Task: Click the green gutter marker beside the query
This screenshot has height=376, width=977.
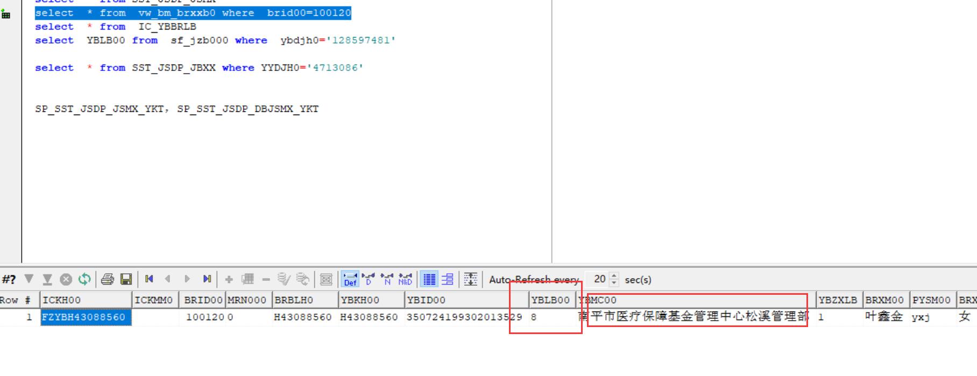Action: (6, 14)
